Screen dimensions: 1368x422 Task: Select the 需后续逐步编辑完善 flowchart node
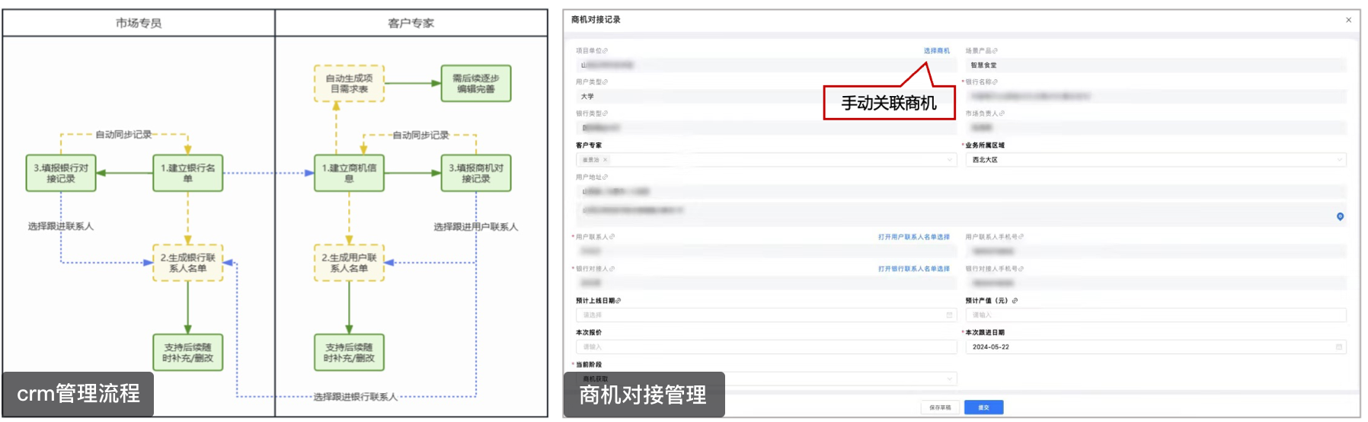[x=476, y=84]
